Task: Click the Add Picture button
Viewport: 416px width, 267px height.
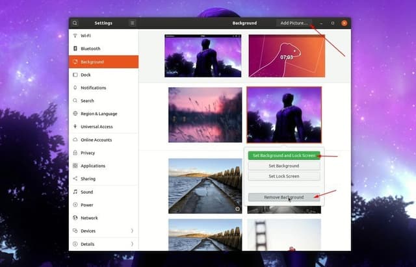Action: [x=294, y=23]
